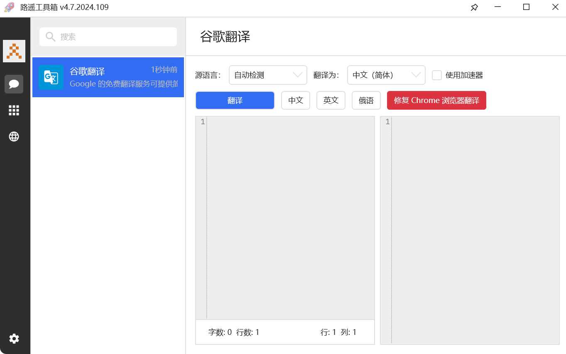
Task: Click the Google 的免费翻译服务 description text
Action: (124, 84)
